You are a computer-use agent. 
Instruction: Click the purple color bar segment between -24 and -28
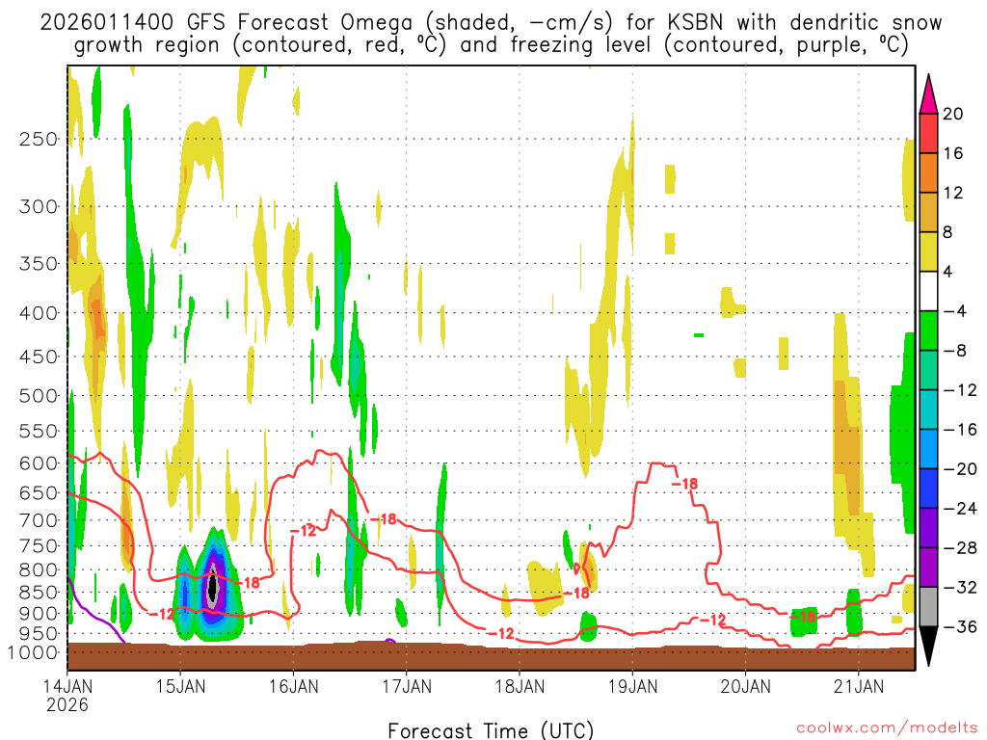pos(928,528)
